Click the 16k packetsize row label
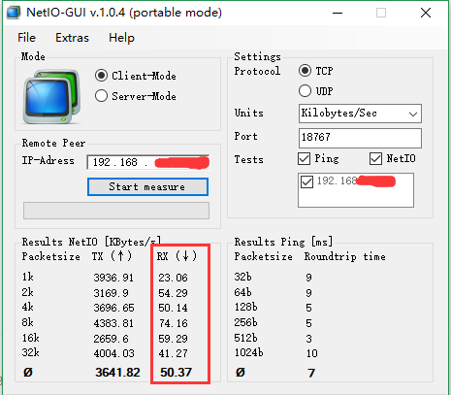451x395 pixels. (x=31, y=338)
